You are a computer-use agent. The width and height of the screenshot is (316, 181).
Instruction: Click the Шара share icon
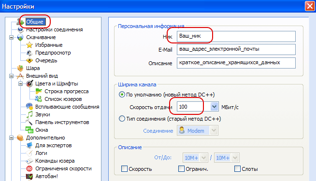(x=20, y=68)
